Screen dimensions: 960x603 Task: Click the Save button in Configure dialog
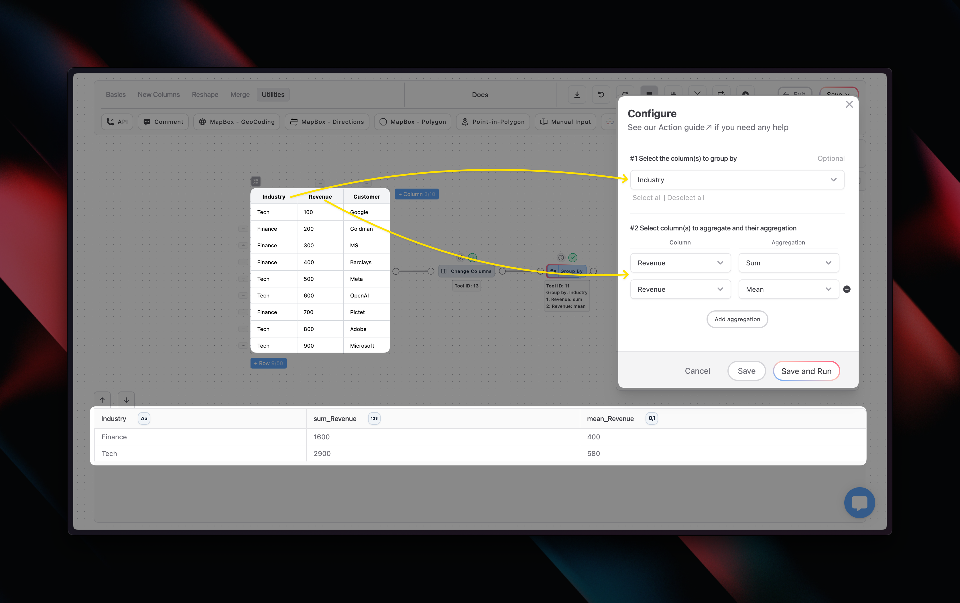coord(746,371)
